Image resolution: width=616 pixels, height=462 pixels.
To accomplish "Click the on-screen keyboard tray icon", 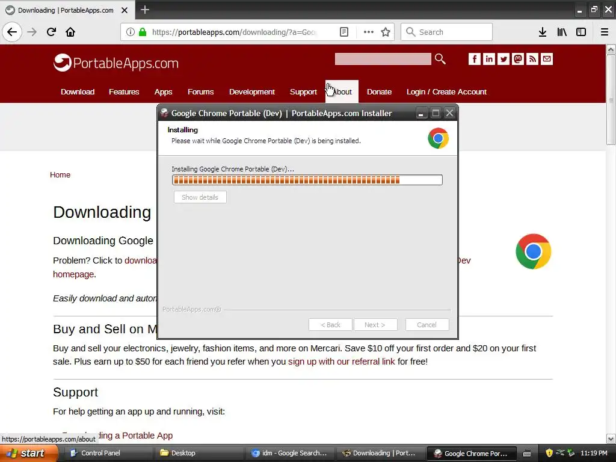I will point(527,454).
